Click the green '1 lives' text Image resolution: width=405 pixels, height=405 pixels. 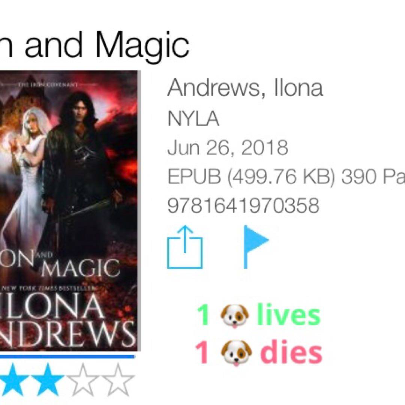tap(258, 315)
